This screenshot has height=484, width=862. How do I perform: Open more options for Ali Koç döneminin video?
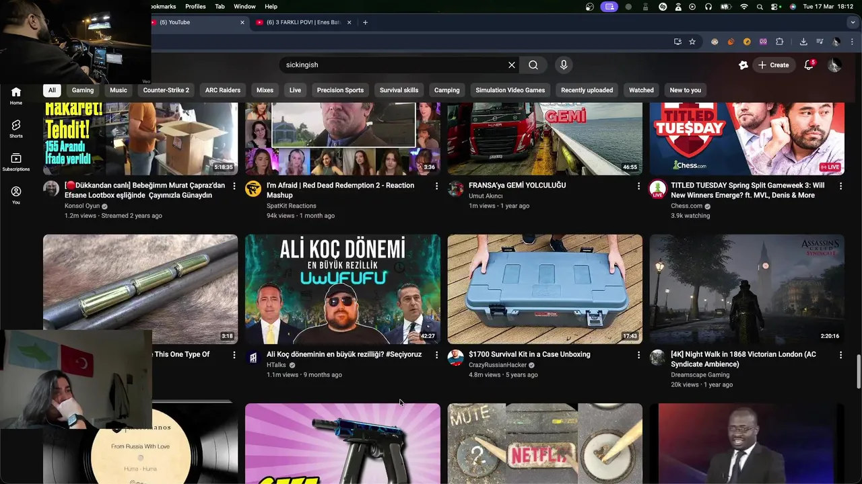pos(436,354)
